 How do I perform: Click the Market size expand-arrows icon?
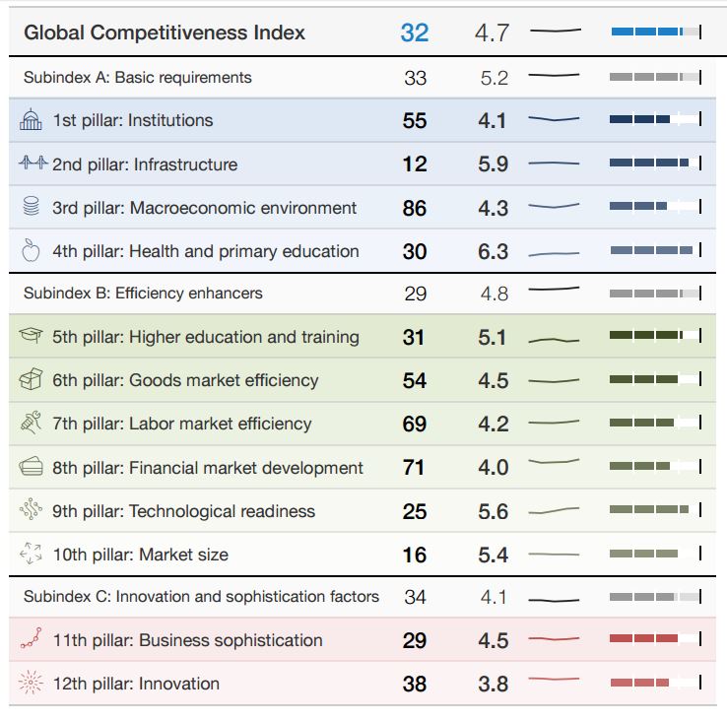[x=32, y=555]
